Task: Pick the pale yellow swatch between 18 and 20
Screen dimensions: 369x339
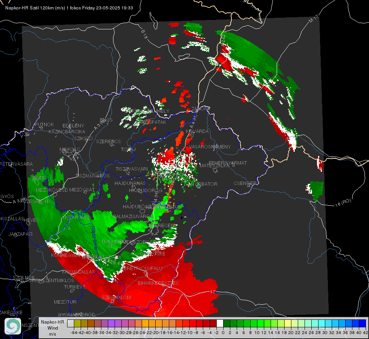Action: click(288, 323)
